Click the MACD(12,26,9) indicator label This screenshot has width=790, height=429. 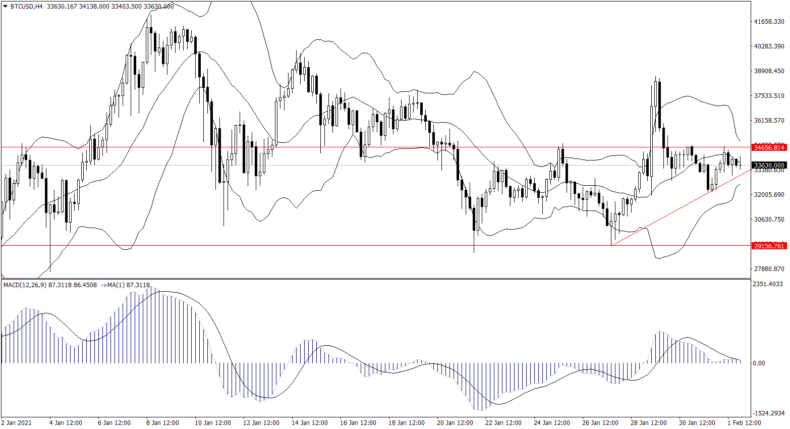click(x=25, y=285)
